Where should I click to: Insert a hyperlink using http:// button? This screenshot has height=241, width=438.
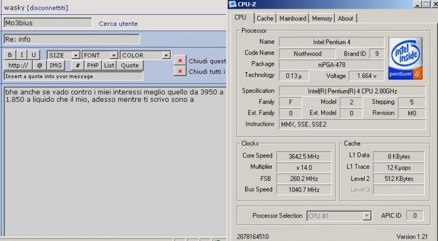(x=18, y=66)
